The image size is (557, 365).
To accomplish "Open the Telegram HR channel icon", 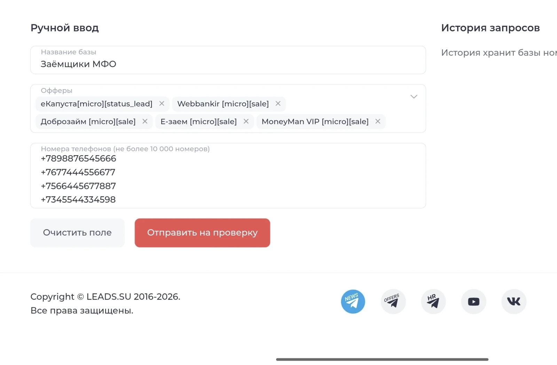I will [x=433, y=301].
